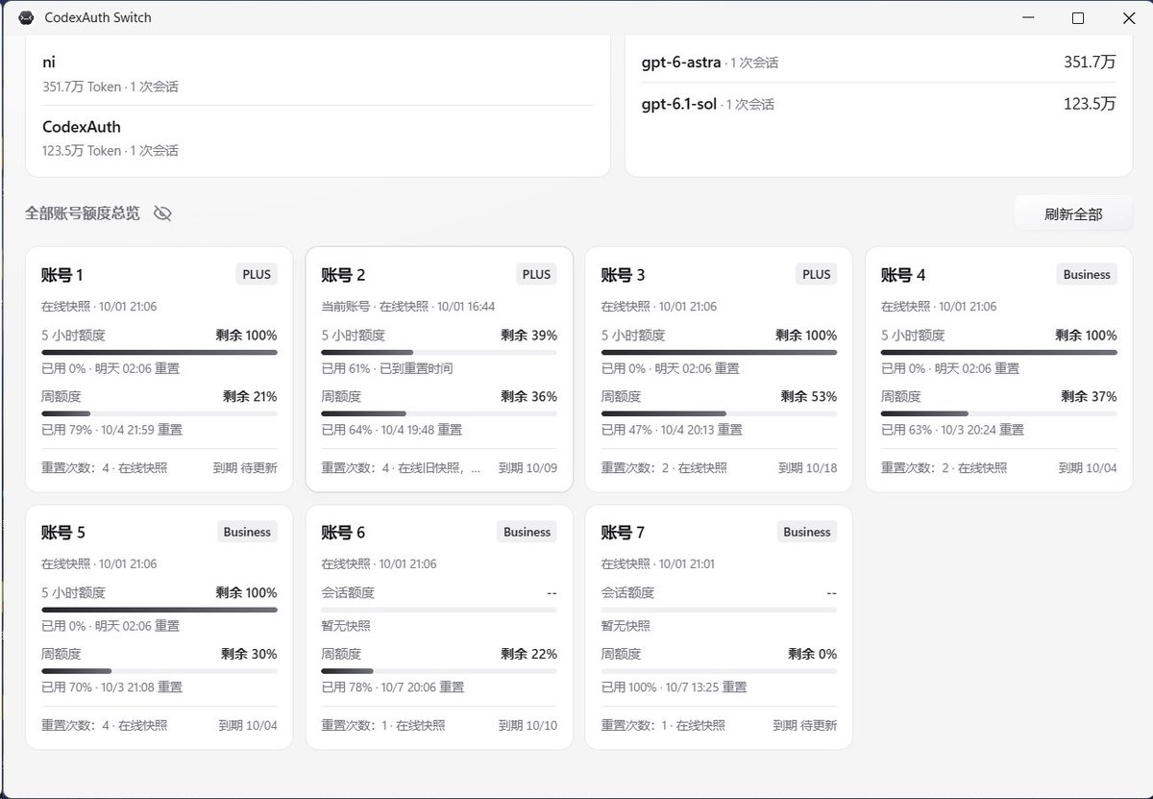Click "剩余 22%" in 账号 6
Image resolution: width=1153 pixels, height=799 pixels.
(528, 654)
